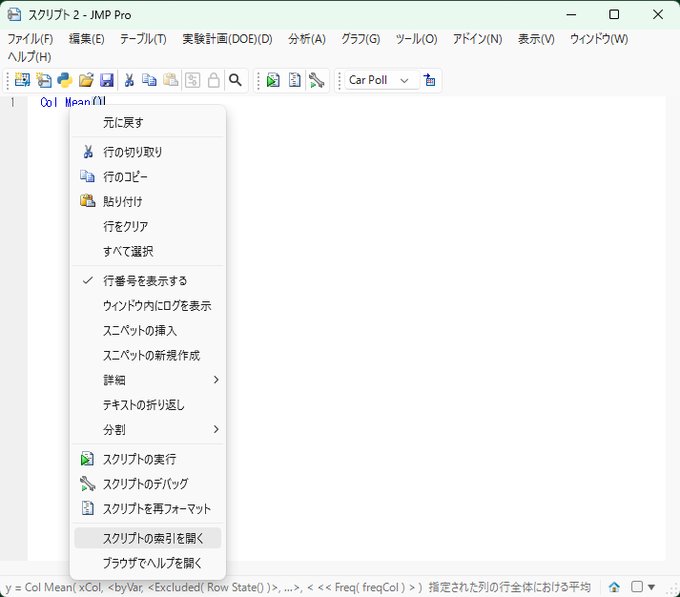Click the Search magnifier icon

235,80
